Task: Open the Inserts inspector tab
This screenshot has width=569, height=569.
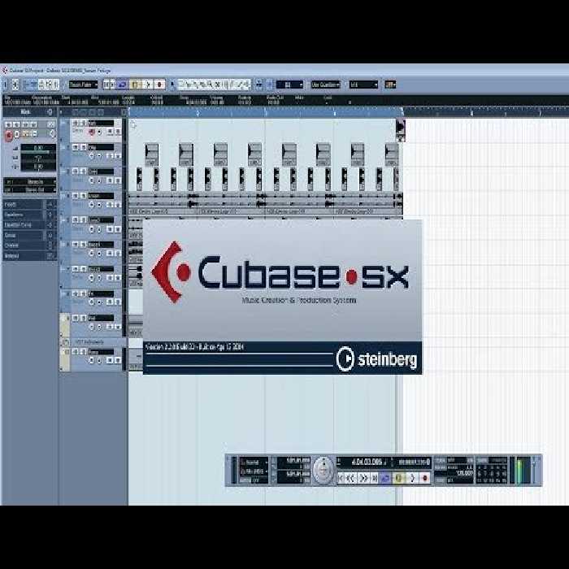Action: (x=29, y=205)
